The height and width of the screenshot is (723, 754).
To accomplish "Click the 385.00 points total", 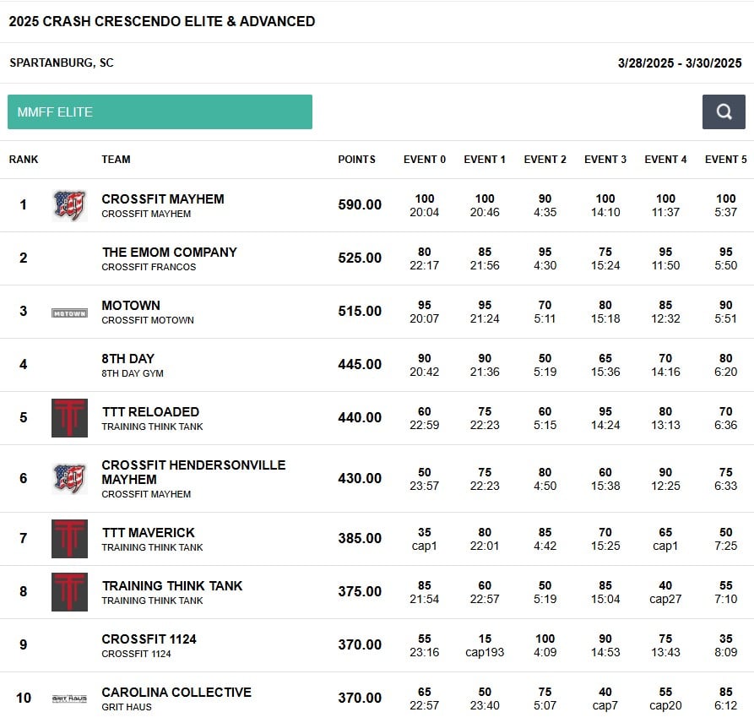I will [359, 538].
